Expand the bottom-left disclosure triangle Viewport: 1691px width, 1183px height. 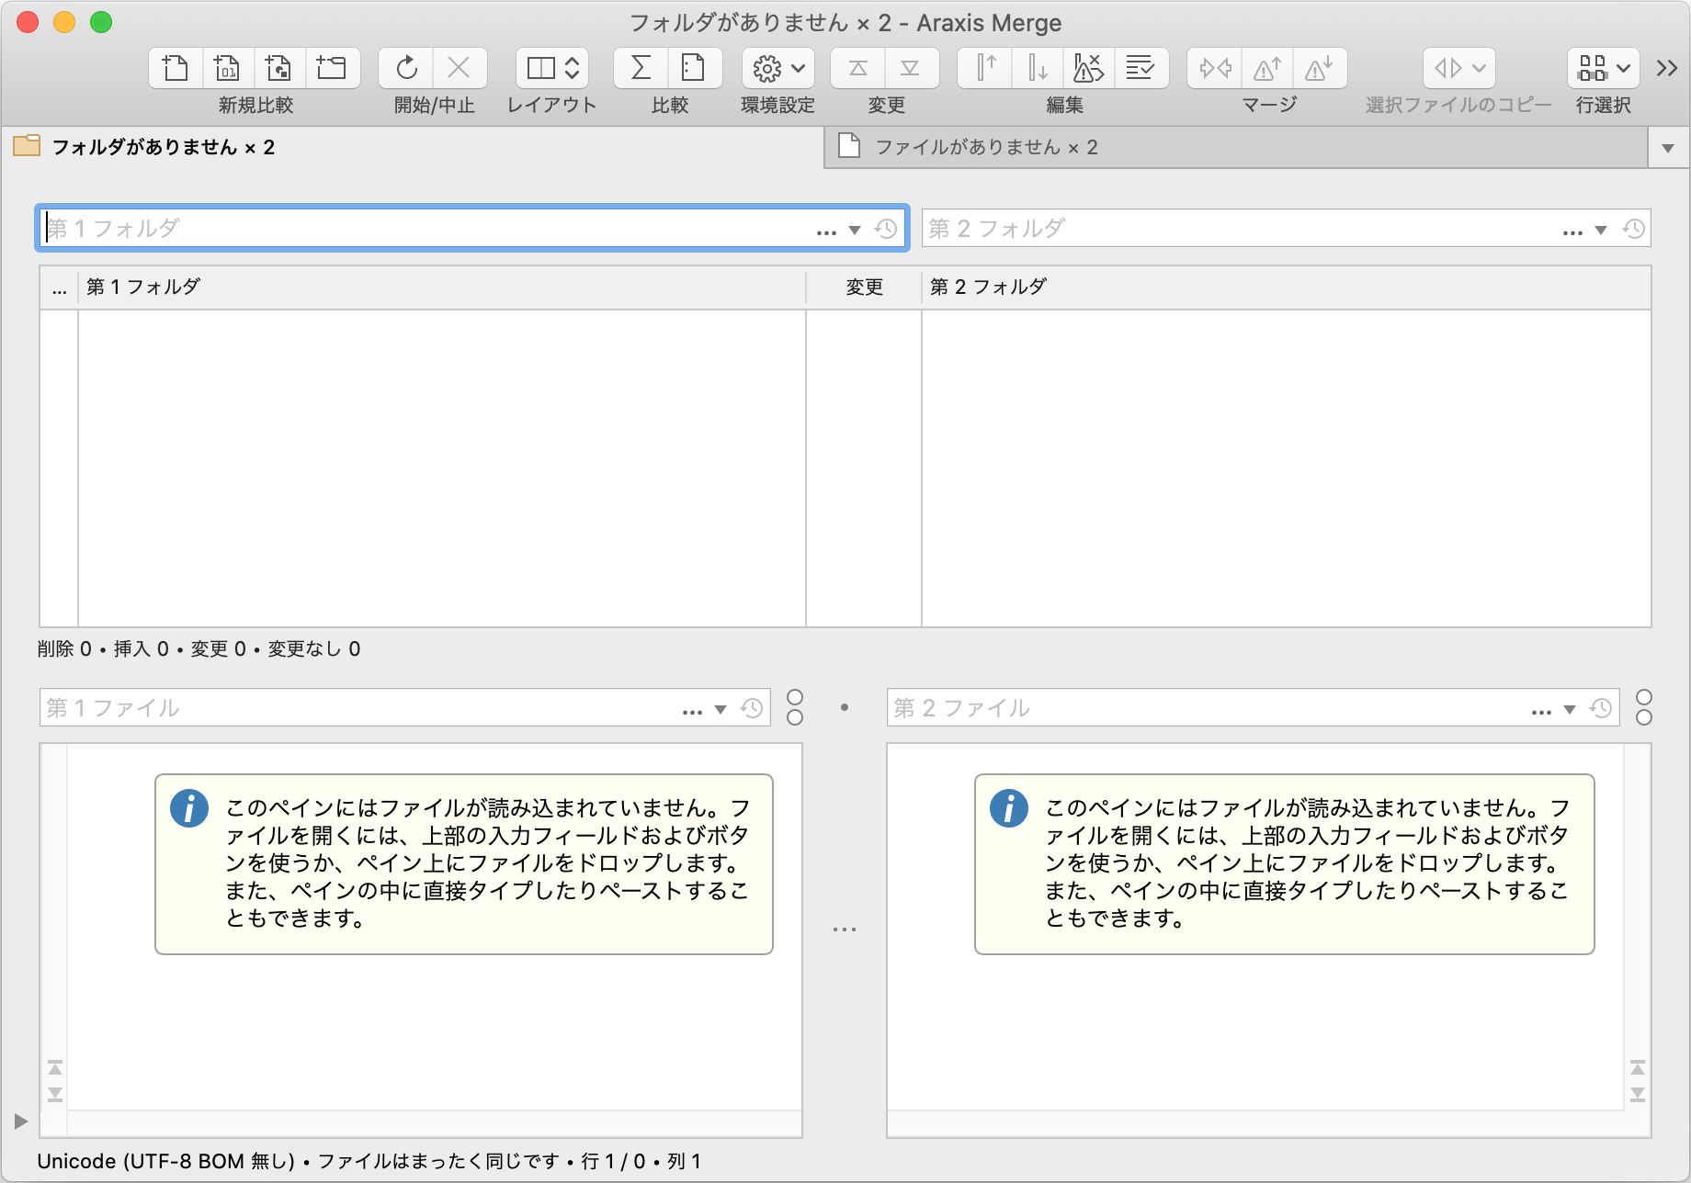click(x=20, y=1121)
